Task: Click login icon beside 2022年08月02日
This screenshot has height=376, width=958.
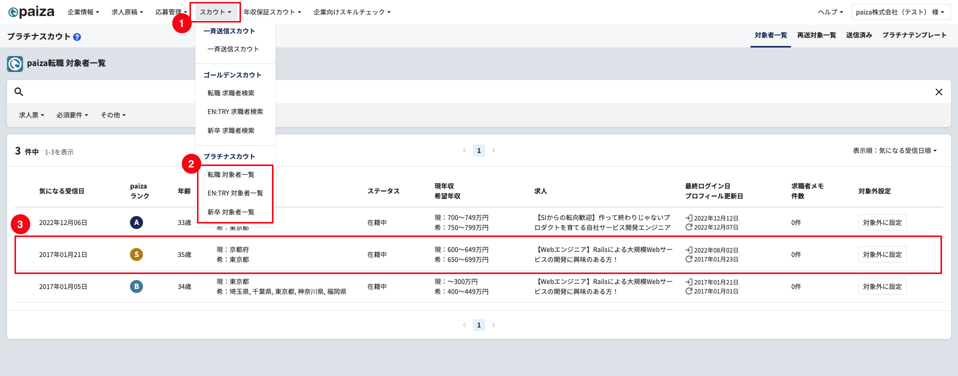Action: click(689, 250)
